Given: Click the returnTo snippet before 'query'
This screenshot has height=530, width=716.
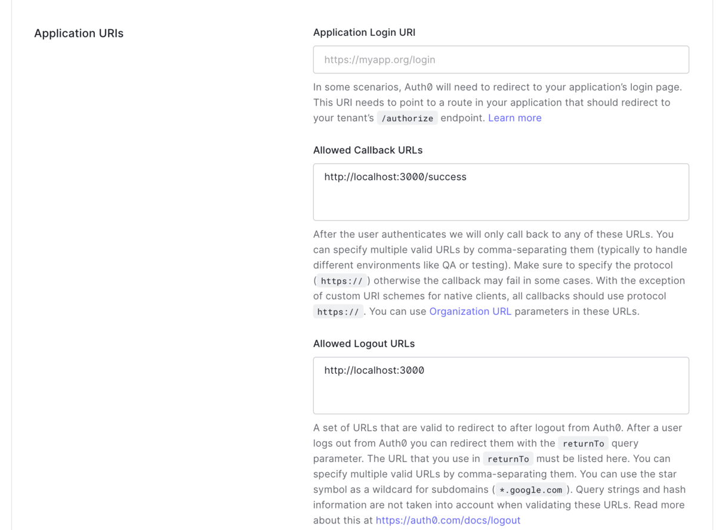Looking at the screenshot, I should [583, 444].
